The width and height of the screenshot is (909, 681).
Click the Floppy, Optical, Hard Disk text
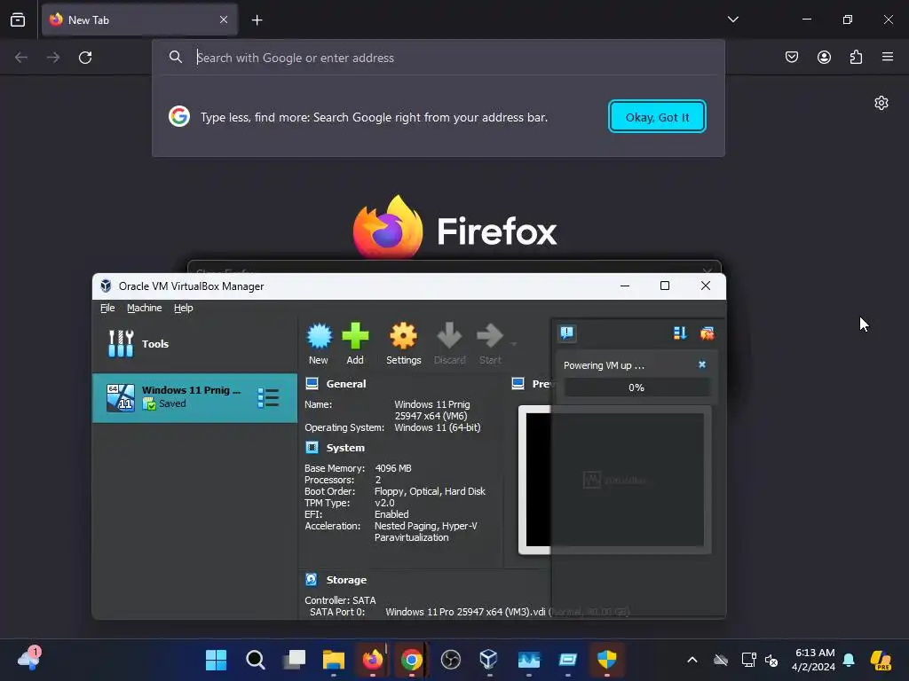[431, 491]
